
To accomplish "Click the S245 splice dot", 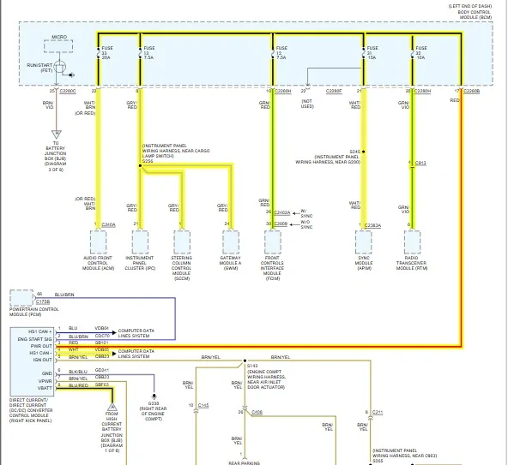I will 364,152.
